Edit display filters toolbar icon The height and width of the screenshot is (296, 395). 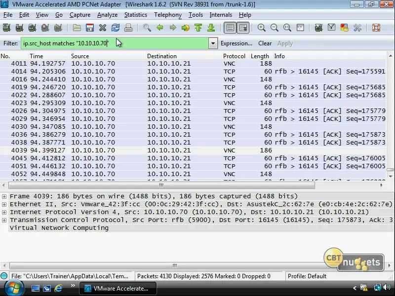click(331, 28)
